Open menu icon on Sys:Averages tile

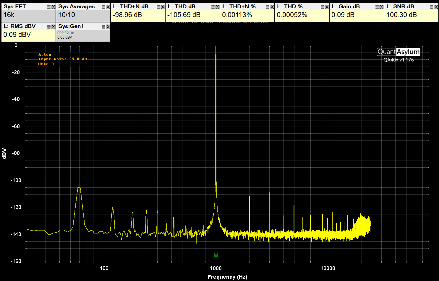tap(104, 7)
